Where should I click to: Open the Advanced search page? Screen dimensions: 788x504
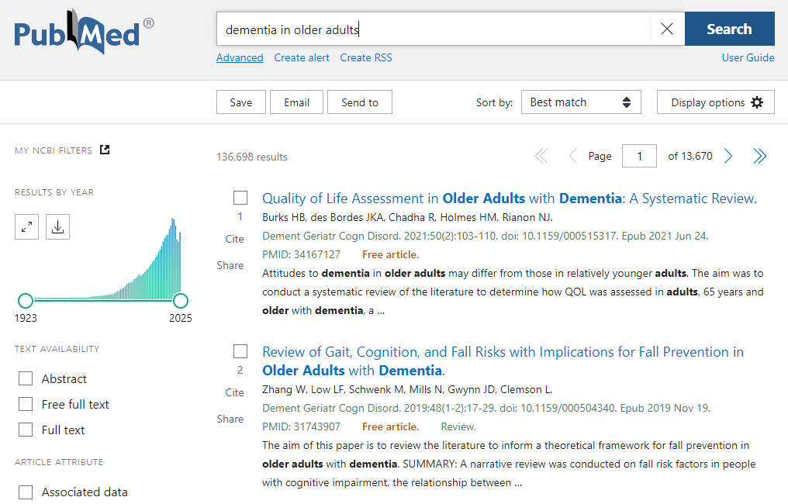point(240,57)
